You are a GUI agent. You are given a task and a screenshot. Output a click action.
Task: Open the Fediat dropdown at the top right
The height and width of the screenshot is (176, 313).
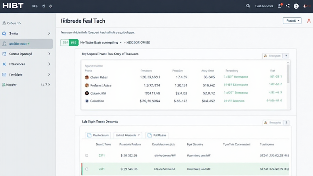pos(292,20)
